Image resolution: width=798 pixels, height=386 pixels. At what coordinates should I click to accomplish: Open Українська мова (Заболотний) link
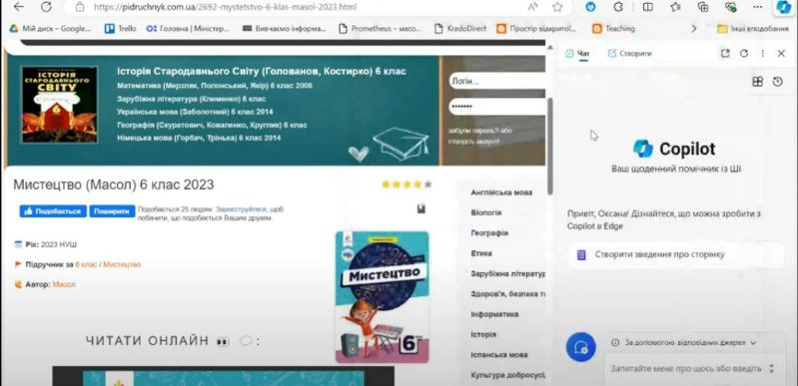click(195, 112)
